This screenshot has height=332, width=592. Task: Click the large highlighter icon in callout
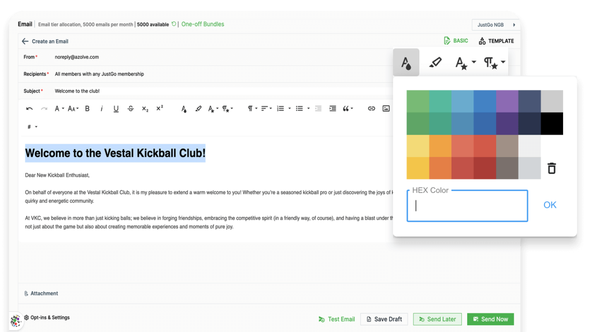coord(435,62)
